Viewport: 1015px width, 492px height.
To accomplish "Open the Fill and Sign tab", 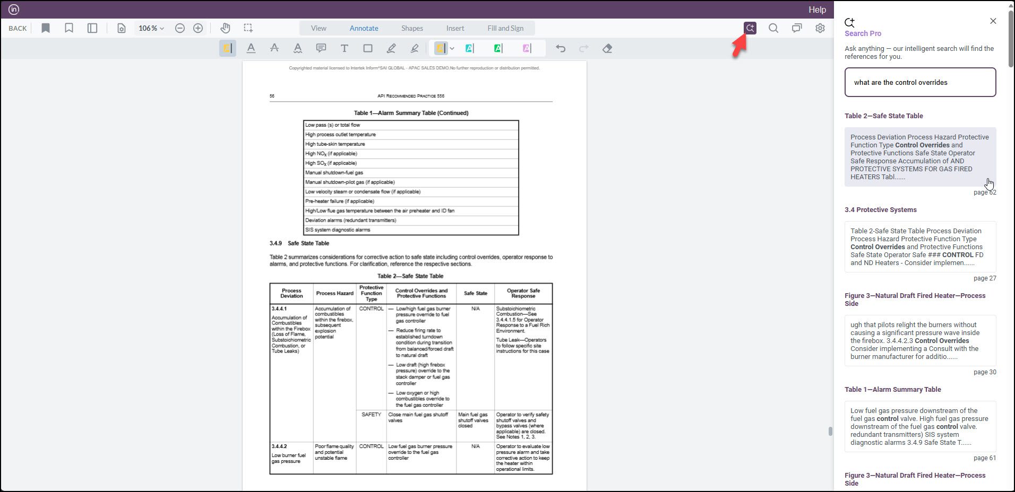I will [x=505, y=28].
